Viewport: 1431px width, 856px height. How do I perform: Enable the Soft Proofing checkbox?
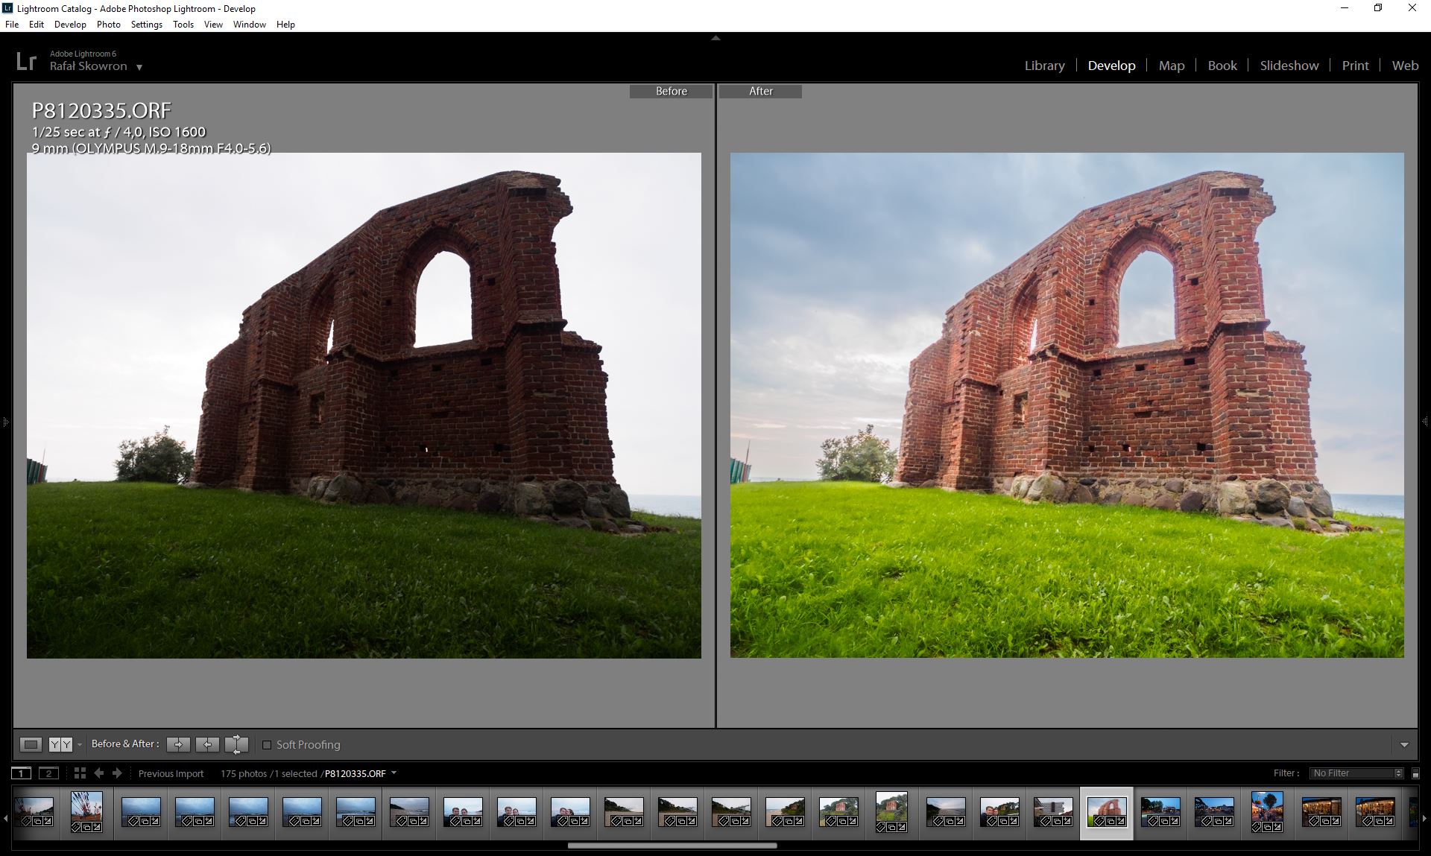(267, 745)
